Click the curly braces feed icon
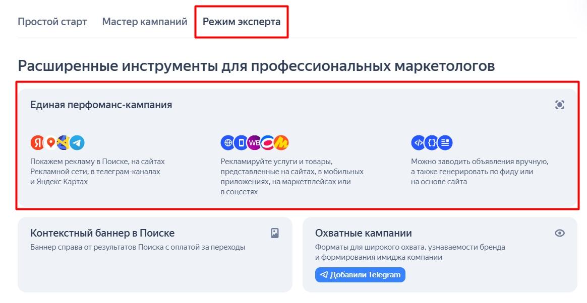 [432, 143]
